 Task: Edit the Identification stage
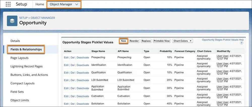pyautogui.click(x=66, y=65)
